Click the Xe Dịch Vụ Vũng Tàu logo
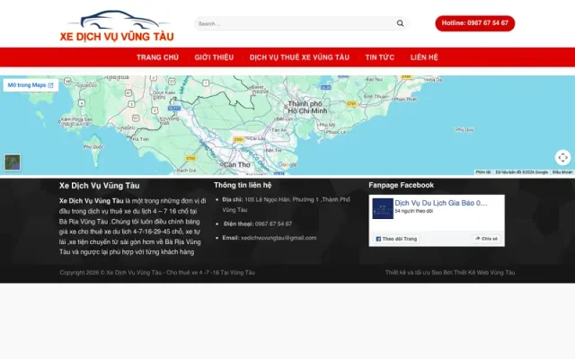575x359 pixels. [117, 26]
